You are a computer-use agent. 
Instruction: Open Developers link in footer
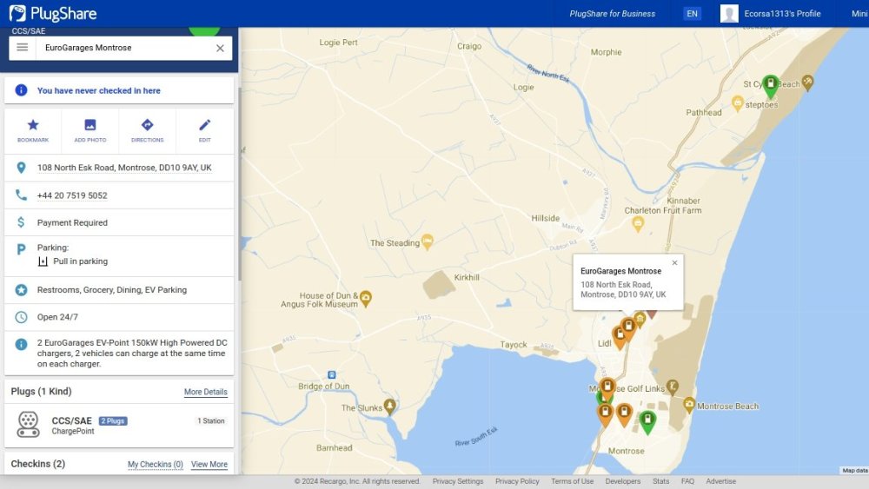(623, 481)
